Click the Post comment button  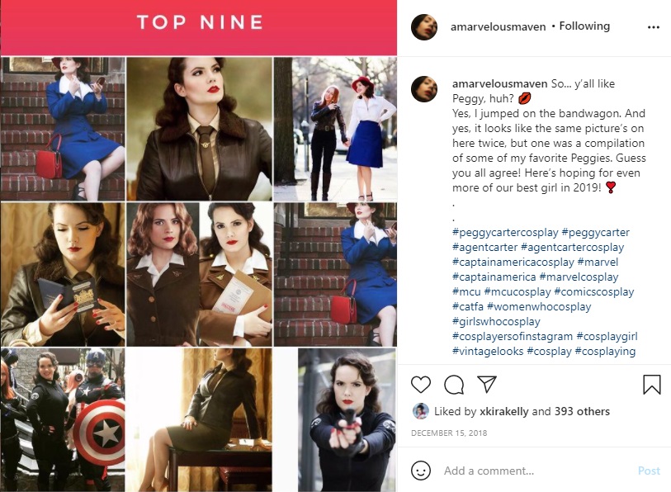[649, 471]
